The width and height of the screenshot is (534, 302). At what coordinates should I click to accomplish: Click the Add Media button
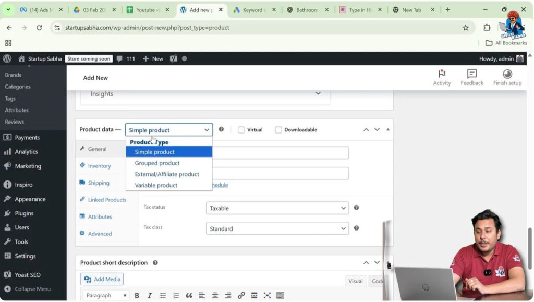102,279
